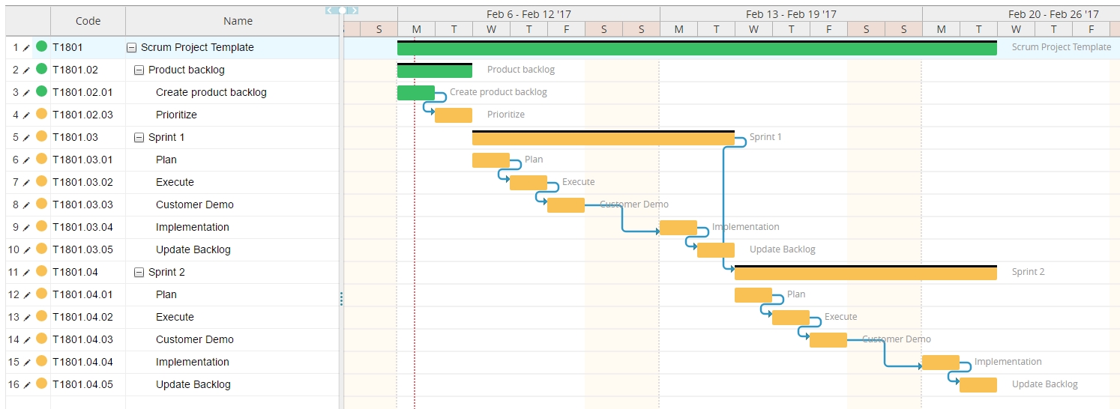
Task: Click the Name column header
Action: click(x=238, y=21)
